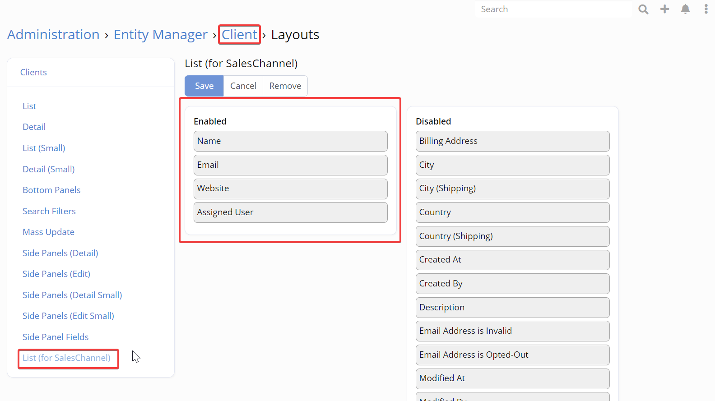The width and height of the screenshot is (715, 401).
Task: Open the Mass Update layout
Action: tap(48, 232)
